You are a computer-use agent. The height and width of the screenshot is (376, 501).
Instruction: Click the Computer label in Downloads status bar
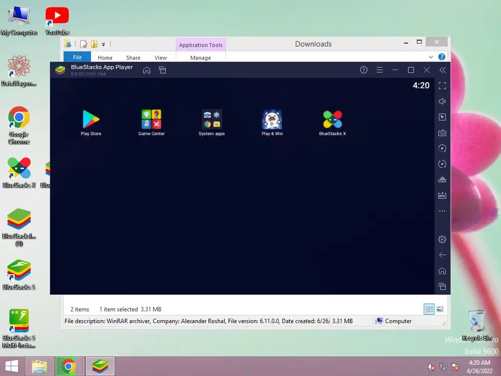(398, 321)
